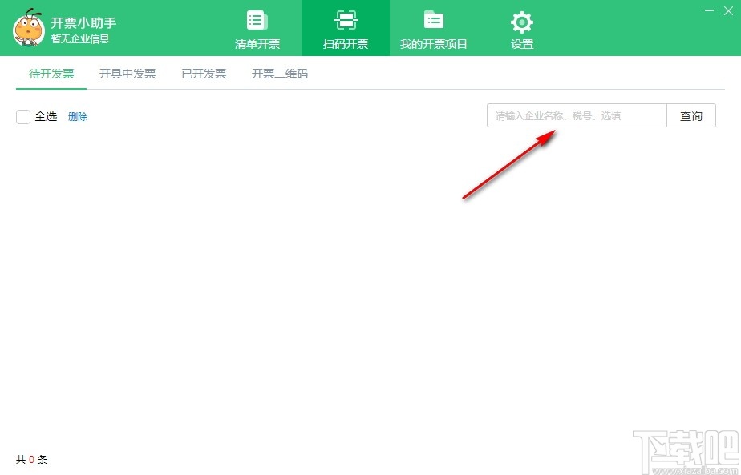This screenshot has height=475, width=741.
Task: Click the 查询 query button
Action: (x=690, y=115)
